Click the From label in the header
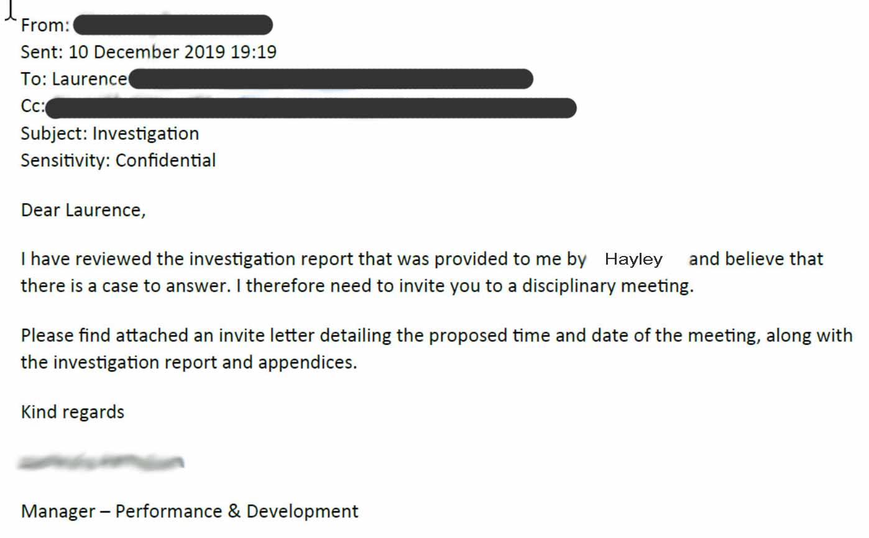Viewport: 869px width, 538px height. point(45,25)
